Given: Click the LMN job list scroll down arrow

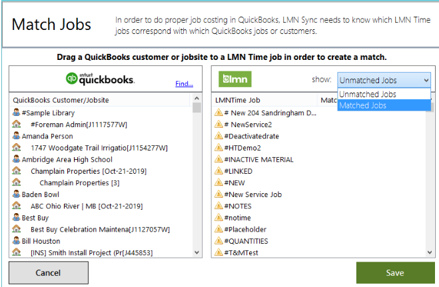Looking at the screenshot, I should [430, 252].
